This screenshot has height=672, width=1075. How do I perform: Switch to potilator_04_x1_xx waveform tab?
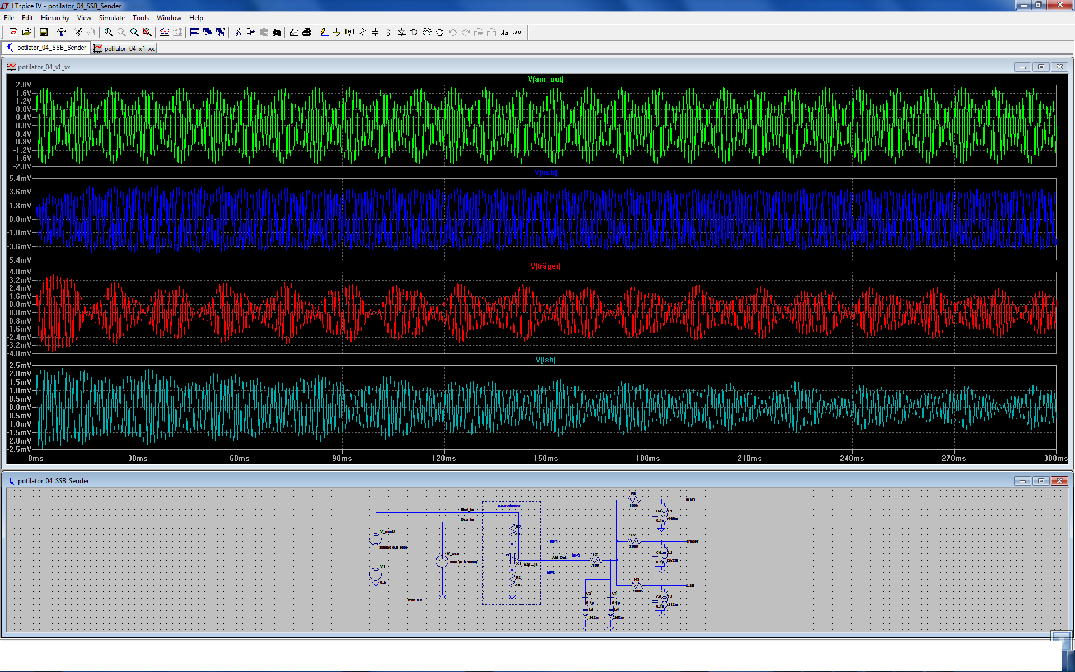[124, 49]
